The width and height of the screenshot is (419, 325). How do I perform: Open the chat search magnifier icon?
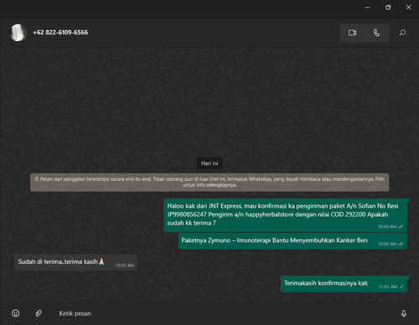click(x=402, y=33)
